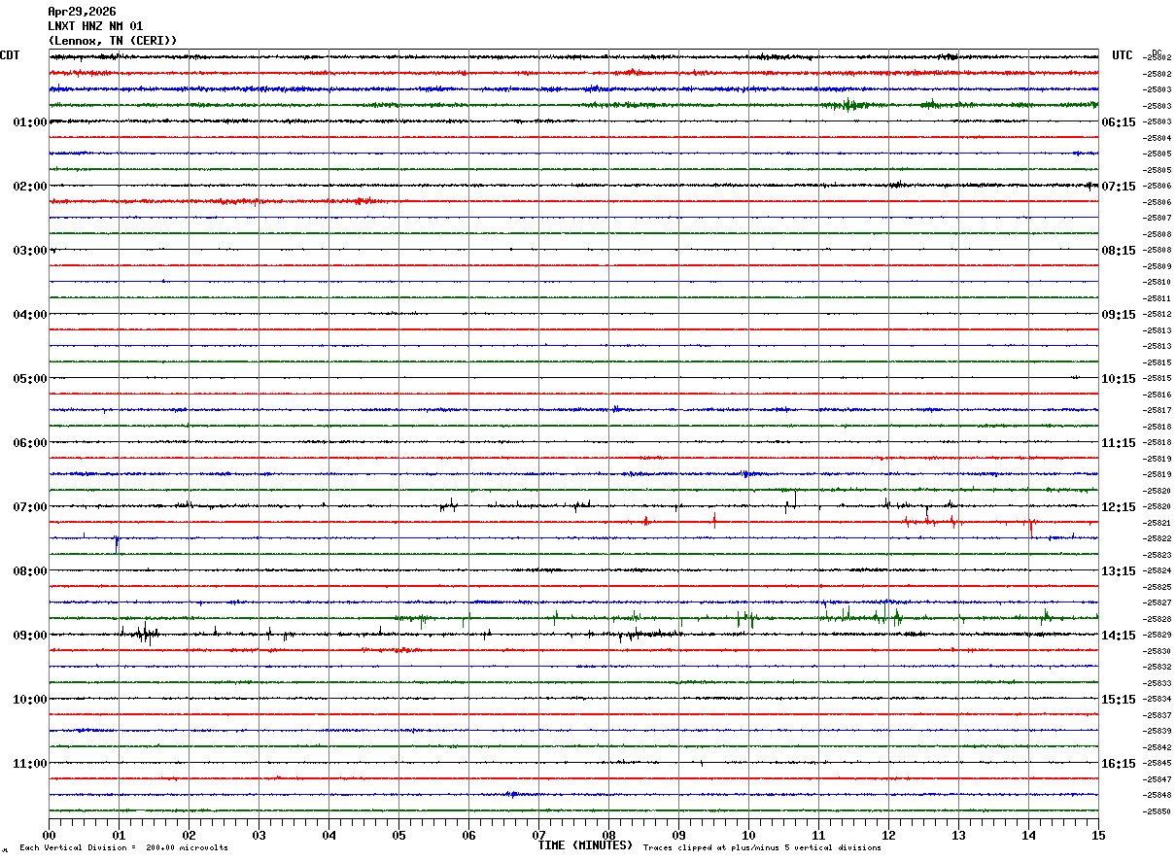Click the minute axis tick label "03"
This screenshot has height=861, width=1176.
(x=259, y=835)
